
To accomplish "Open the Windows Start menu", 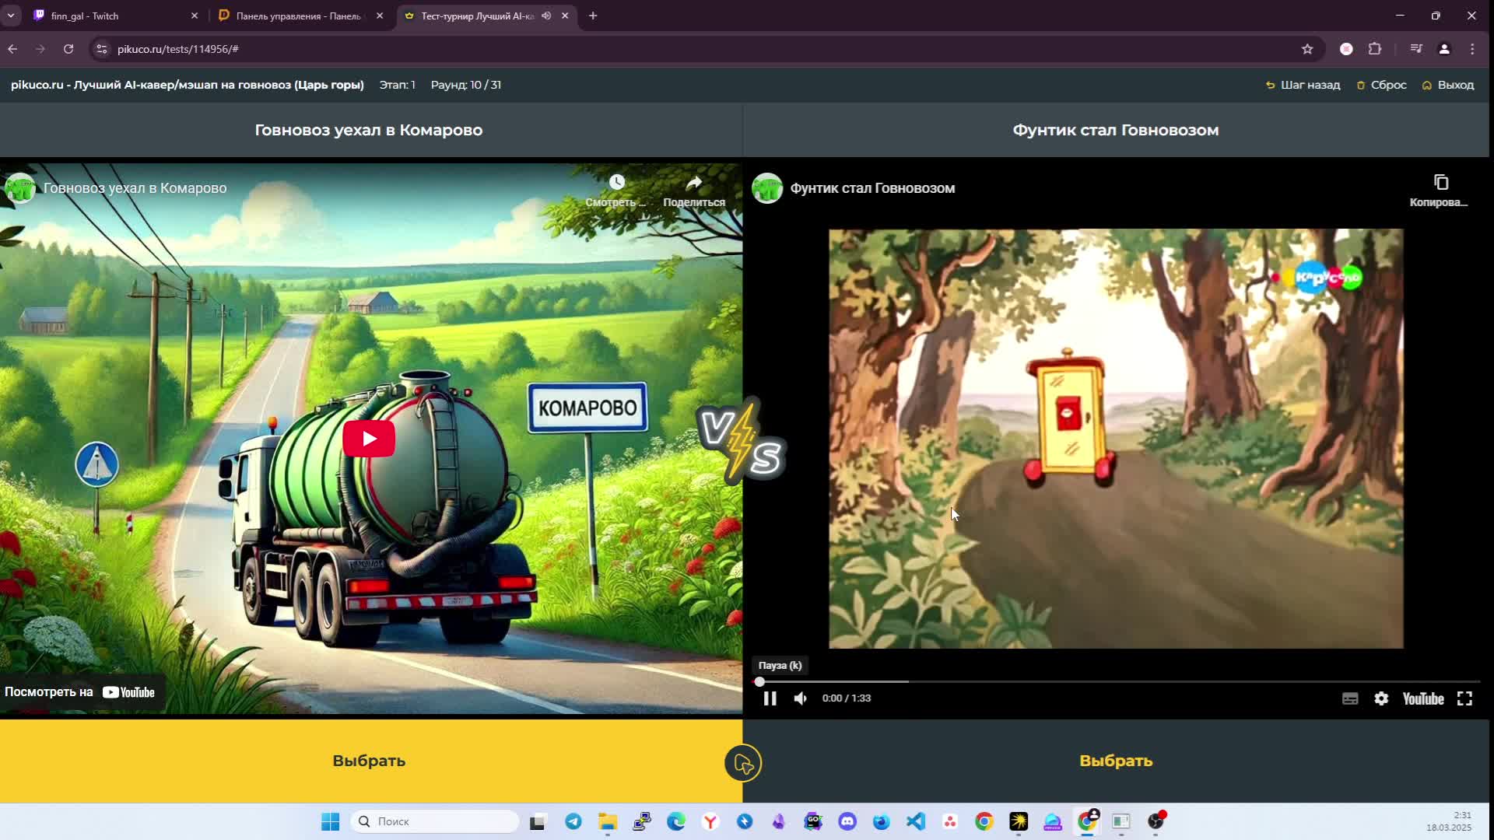I will pyautogui.click(x=330, y=821).
